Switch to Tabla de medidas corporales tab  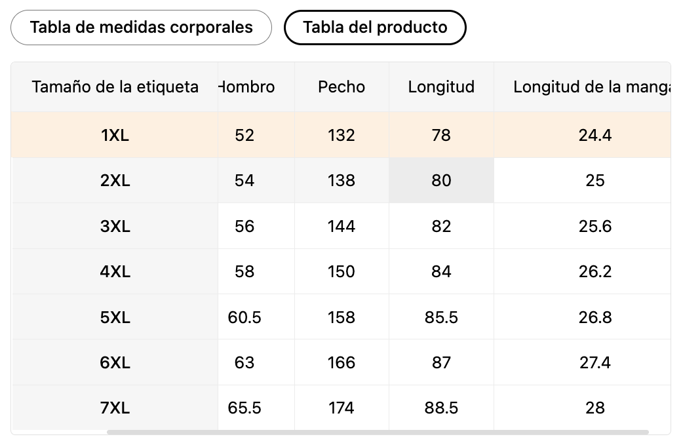tap(141, 28)
